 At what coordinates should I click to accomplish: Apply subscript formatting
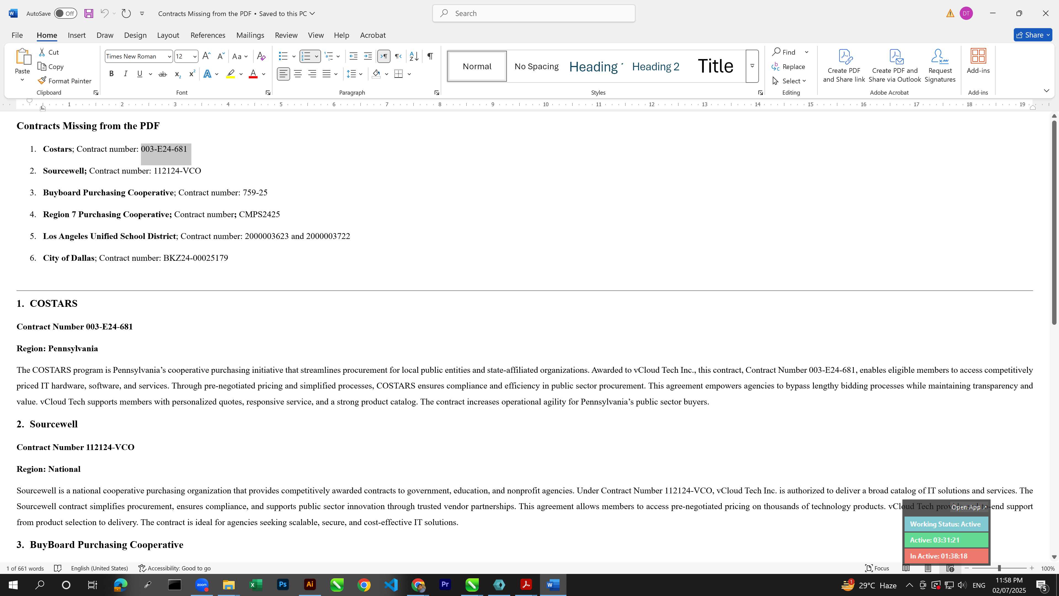[x=177, y=74]
